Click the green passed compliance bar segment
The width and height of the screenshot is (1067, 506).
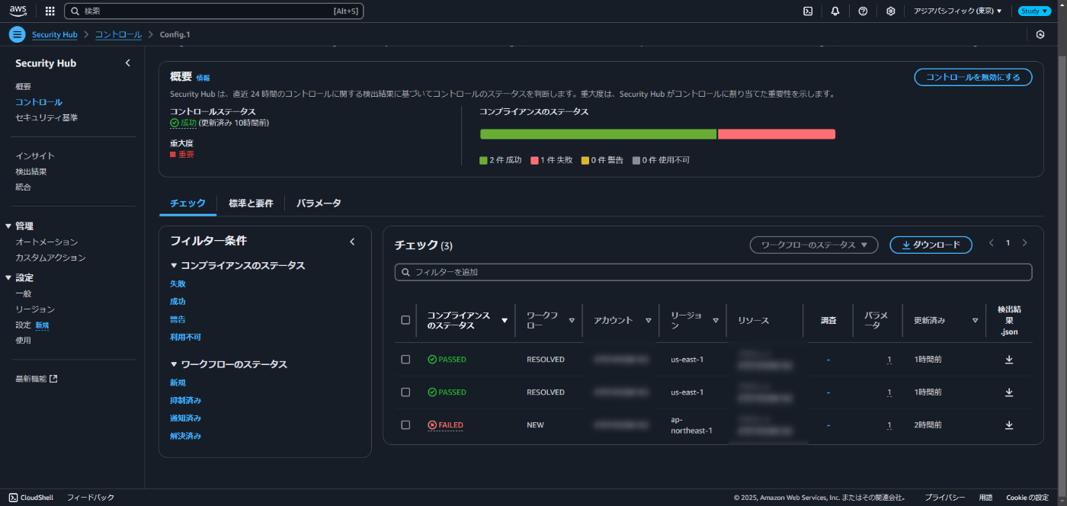[x=598, y=134]
